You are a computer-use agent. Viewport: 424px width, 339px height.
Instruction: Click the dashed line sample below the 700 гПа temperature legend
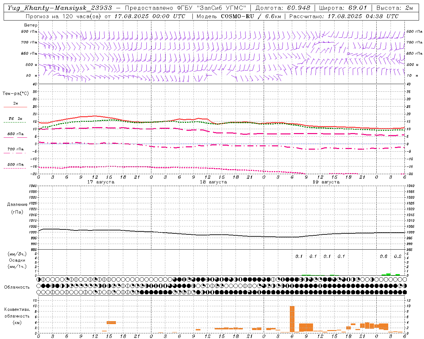click(15, 153)
